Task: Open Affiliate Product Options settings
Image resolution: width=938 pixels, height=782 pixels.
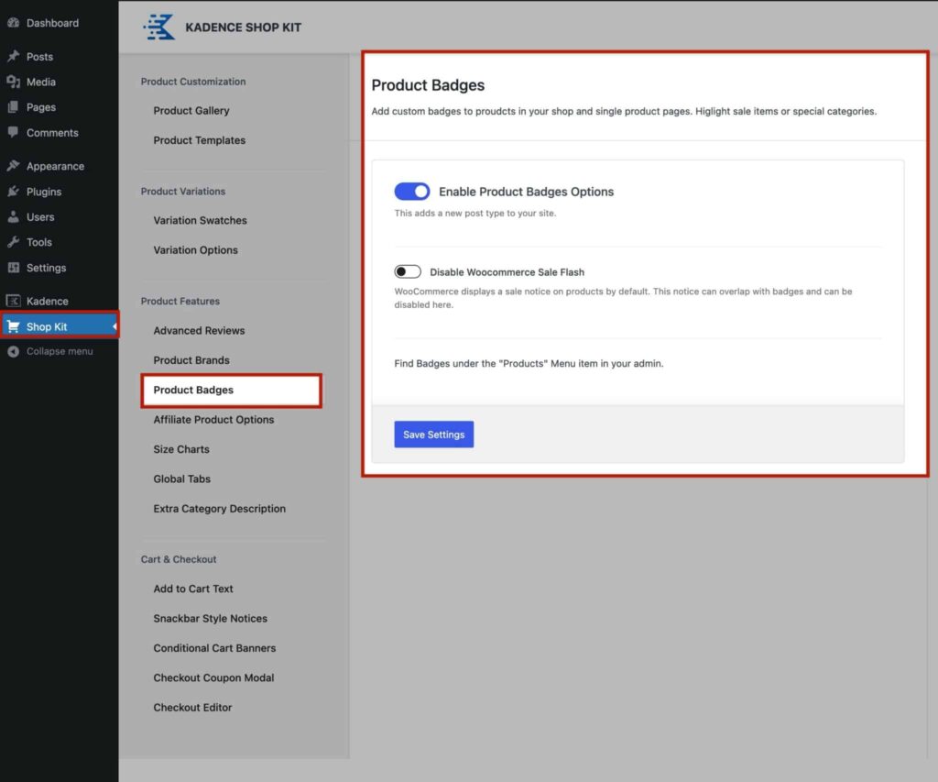Action: 213,420
